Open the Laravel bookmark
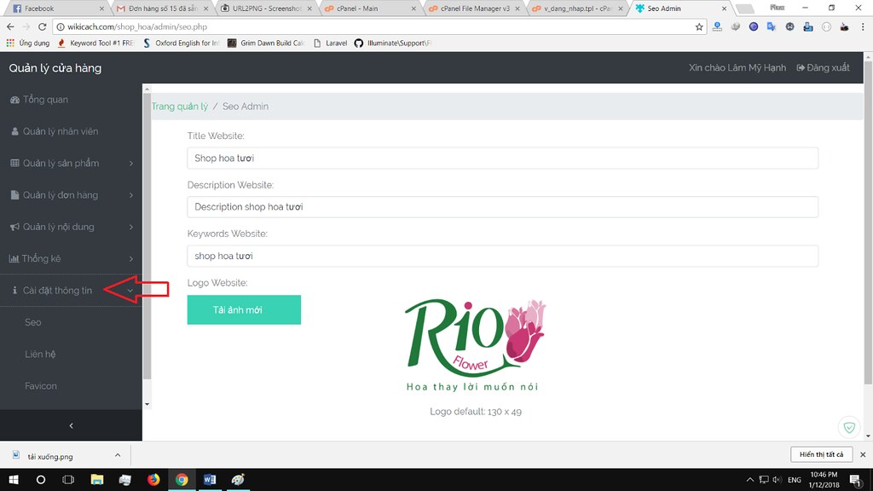Image resolution: width=873 pixels, height=491 pixels. (x=330, y=43)
